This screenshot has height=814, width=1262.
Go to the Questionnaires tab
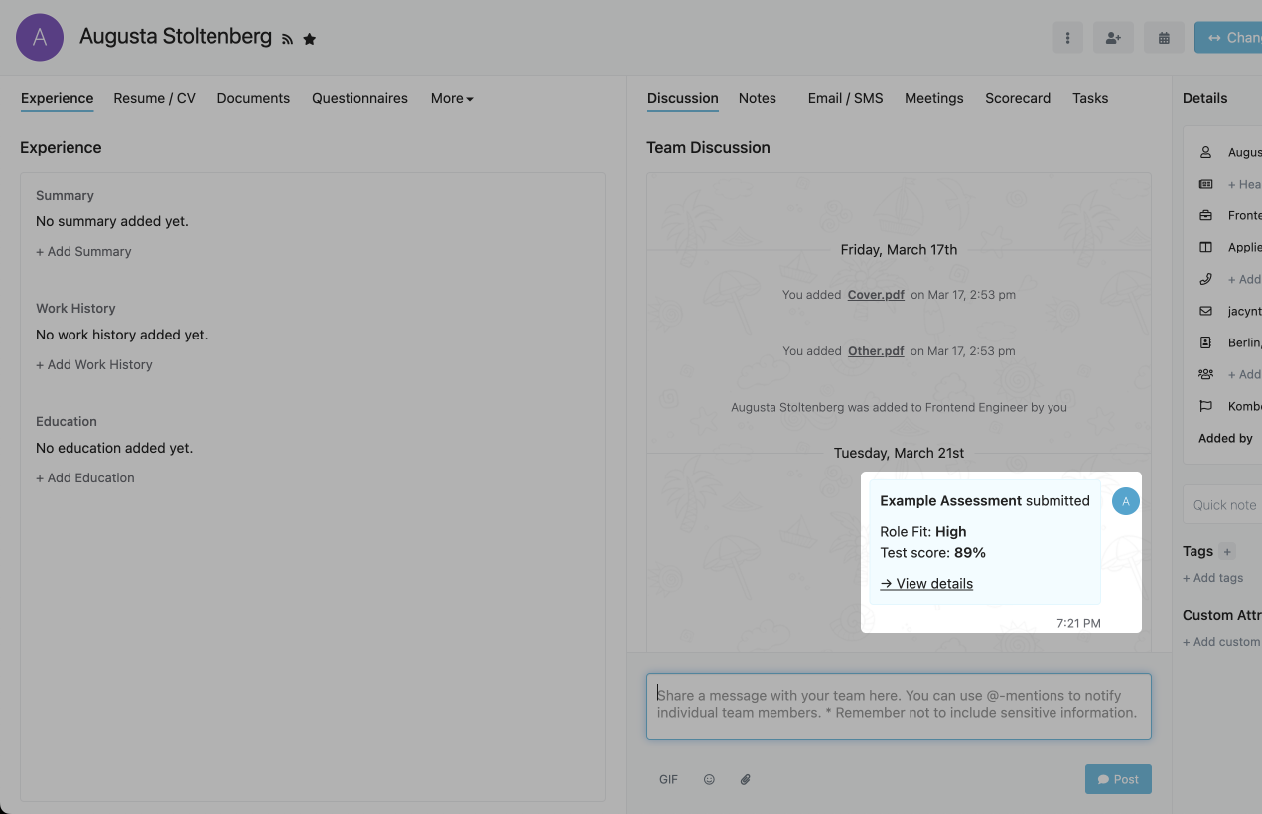coord(359,98)
